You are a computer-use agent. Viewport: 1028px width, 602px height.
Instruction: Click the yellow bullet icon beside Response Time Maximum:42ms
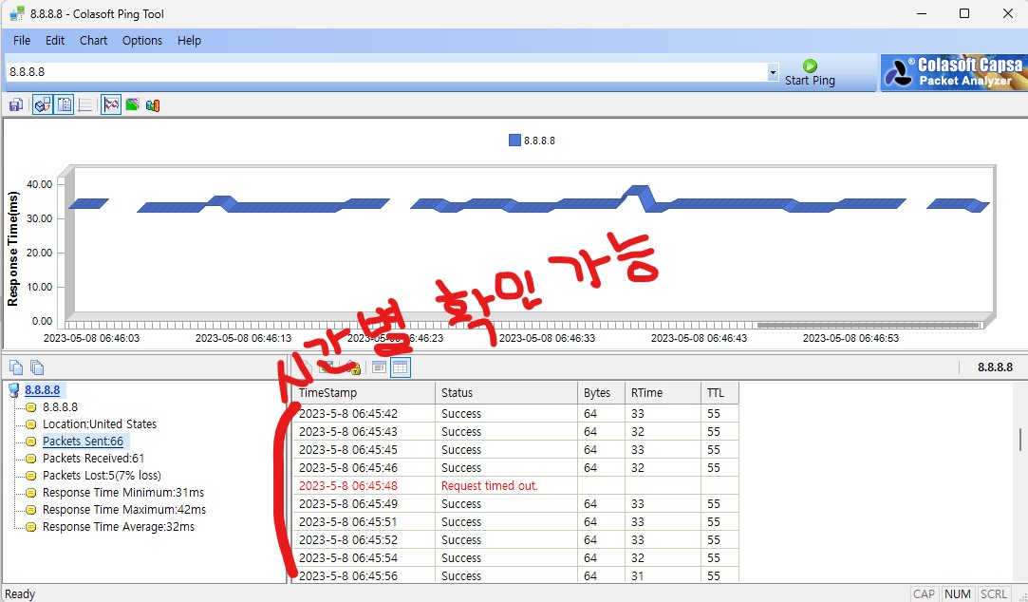(x=30, y=510)
